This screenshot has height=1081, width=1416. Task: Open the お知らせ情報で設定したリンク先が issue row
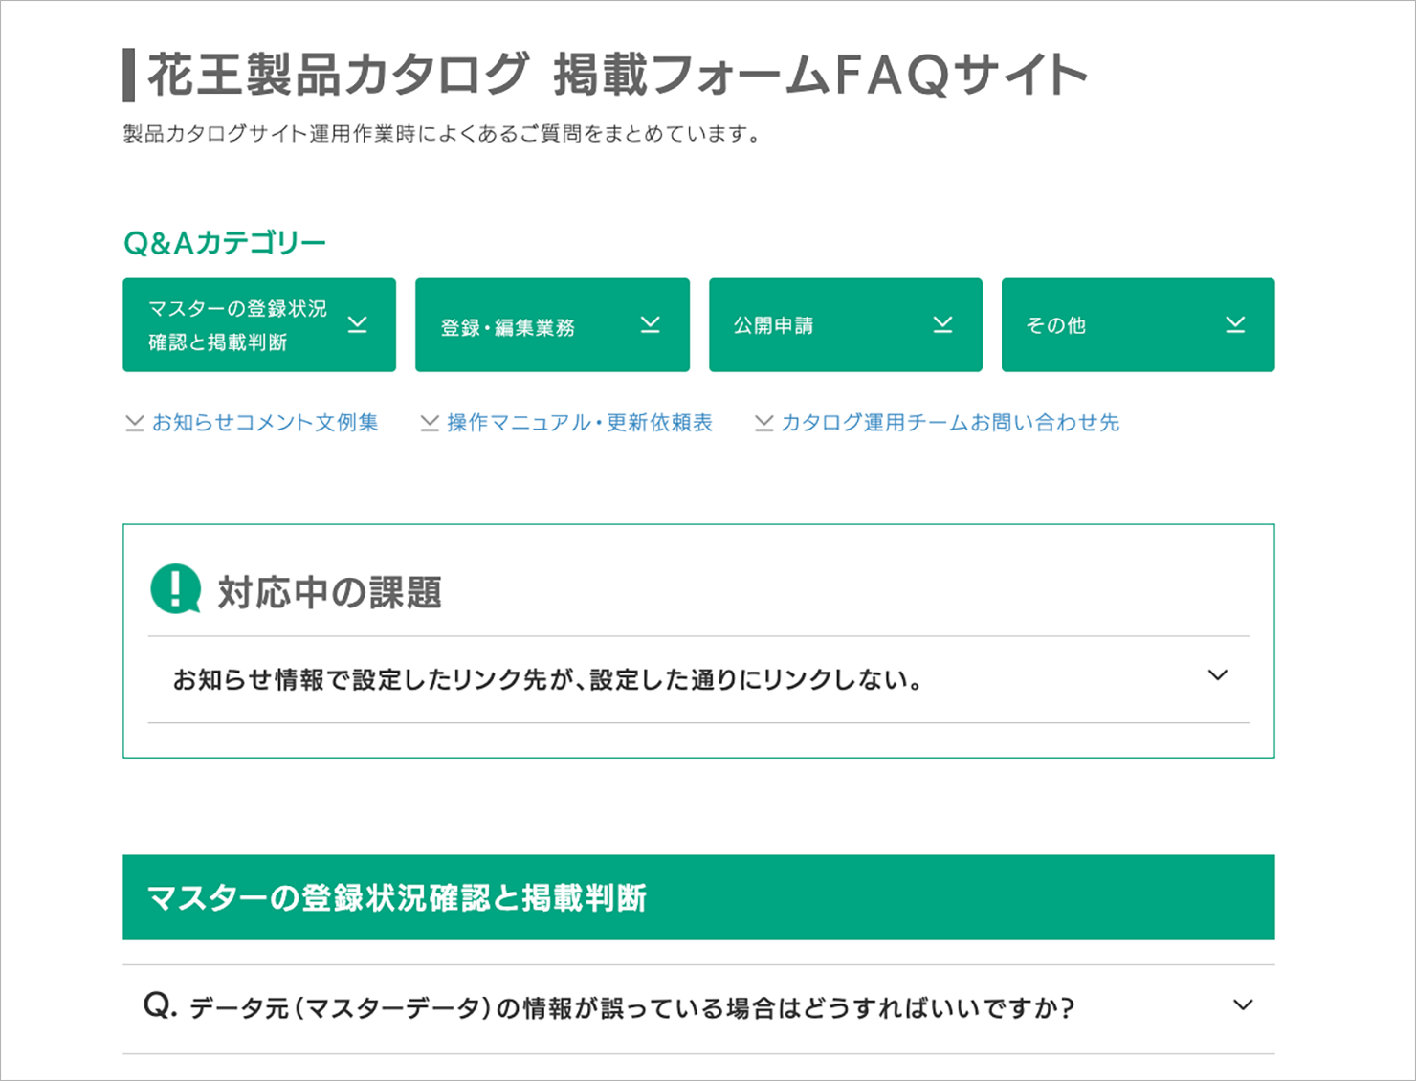point(698,679)
